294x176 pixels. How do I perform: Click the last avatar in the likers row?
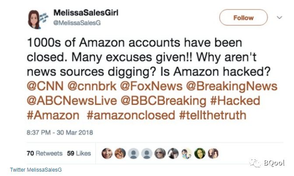214,153
